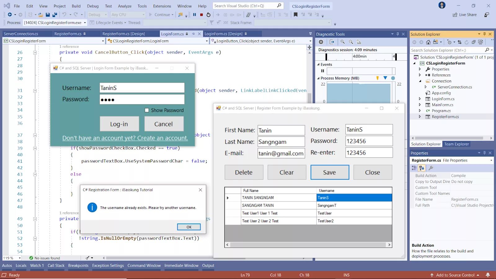Click Sync with Active Document icon

[459, 42]
